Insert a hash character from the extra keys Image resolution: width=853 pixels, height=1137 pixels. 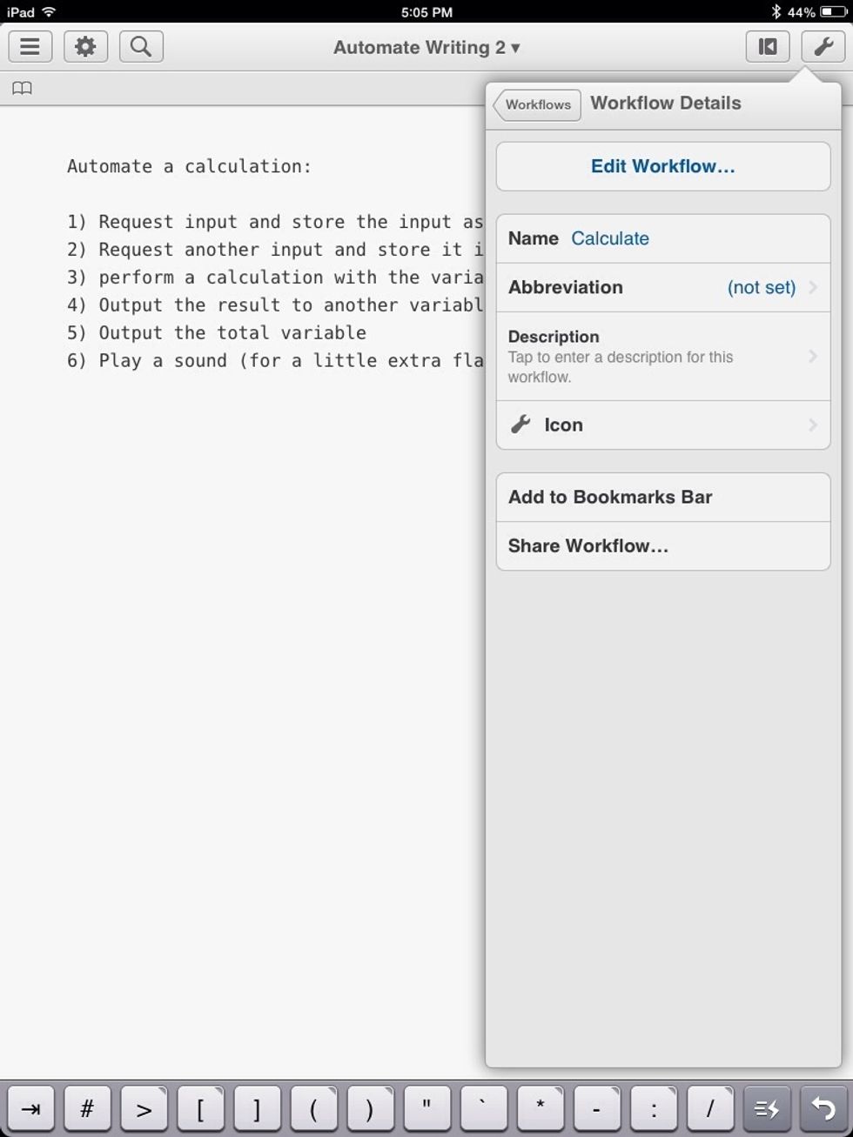click(86, 1108)
